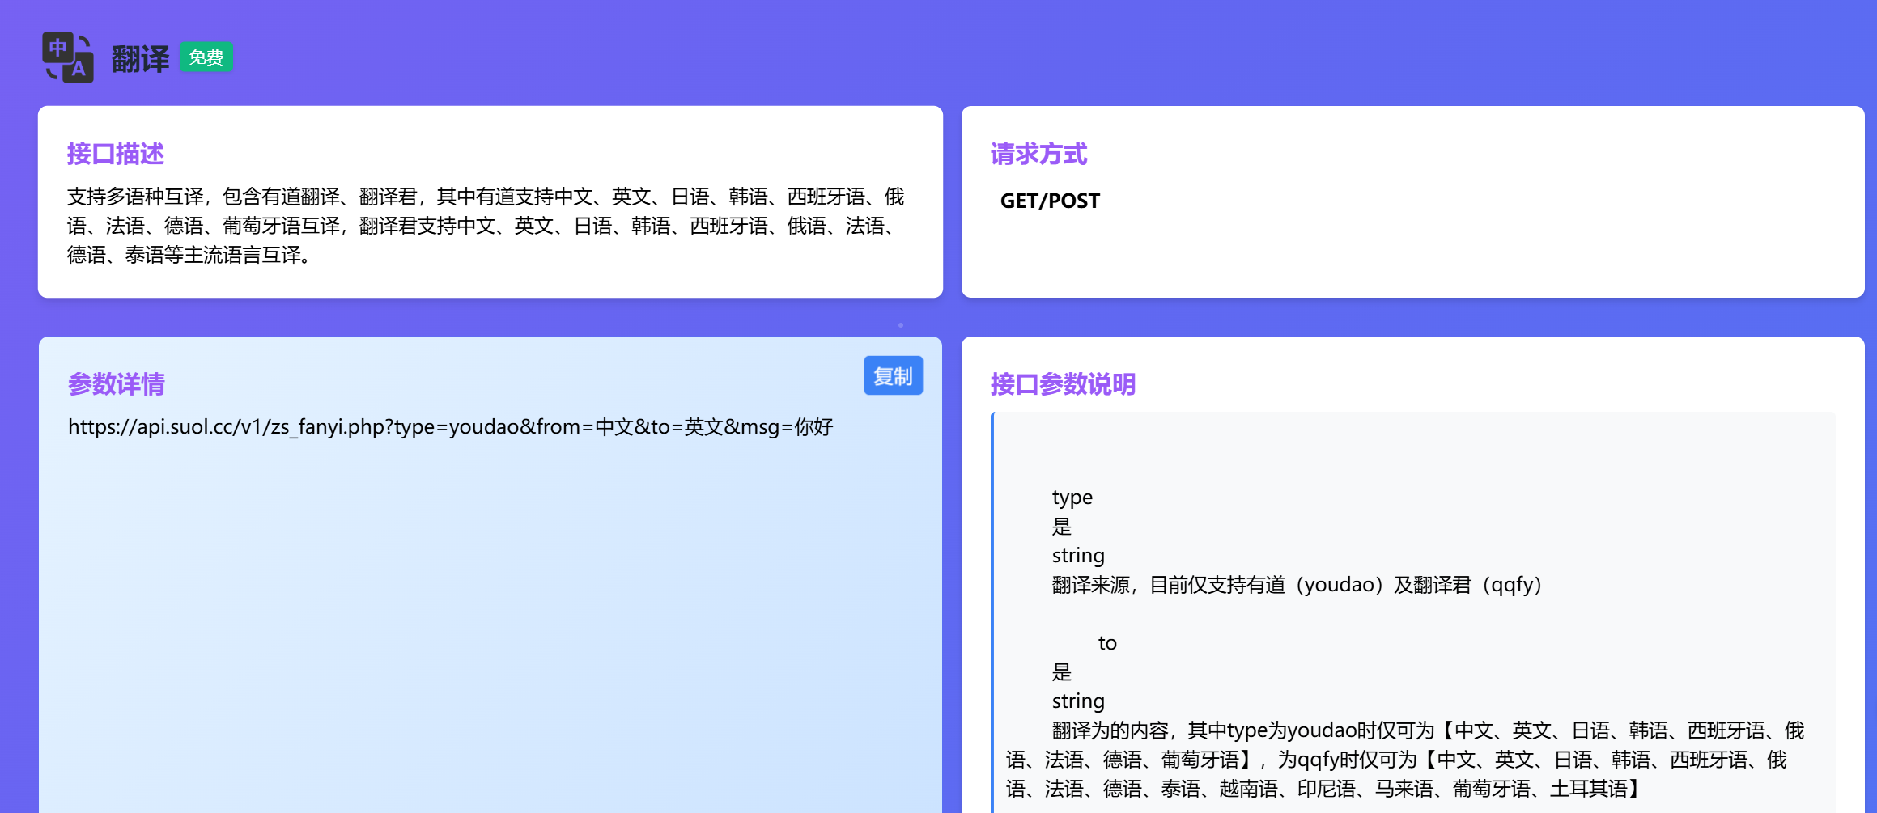
Task: Click 是 required flag under type
Action: point(1061,527)
